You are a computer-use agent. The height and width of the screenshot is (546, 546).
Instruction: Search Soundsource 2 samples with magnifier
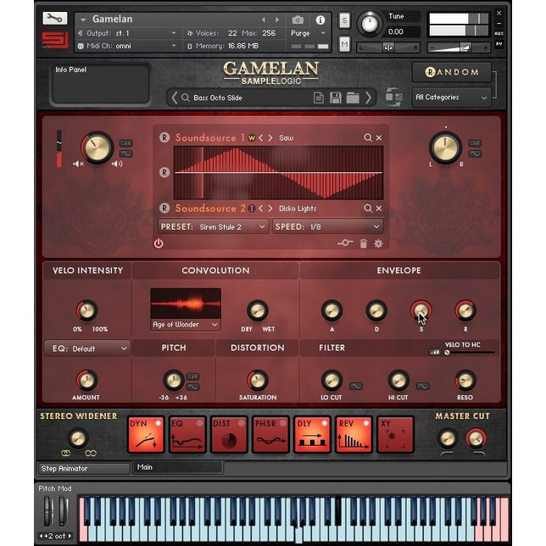click(x=368, y=209)
